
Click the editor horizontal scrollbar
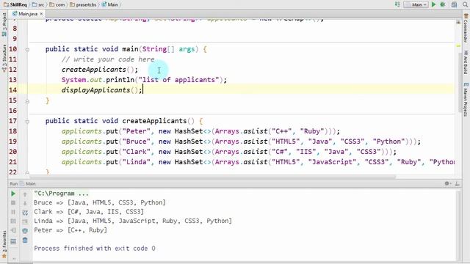[213, 177]
